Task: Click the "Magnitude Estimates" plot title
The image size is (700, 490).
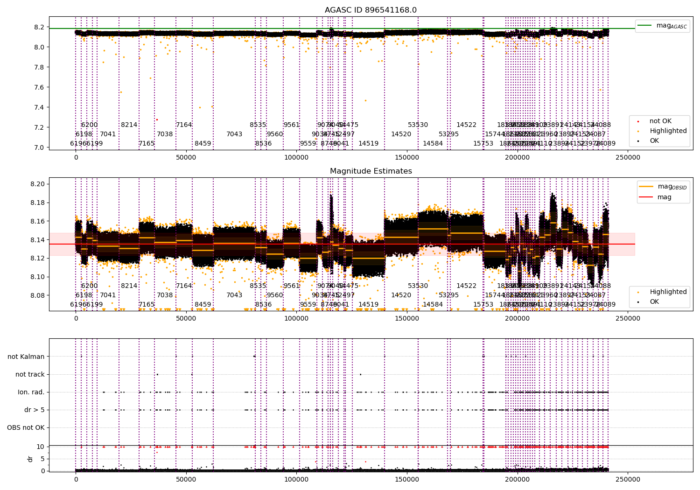Action: (x=371, y=171)
